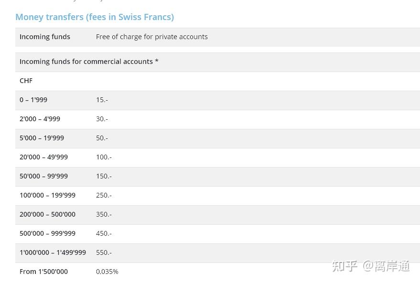The width and height of the screenshot is (420, 283).
Task: Select the From 1'500'000 row label
Action: click(x=43, y=272)
